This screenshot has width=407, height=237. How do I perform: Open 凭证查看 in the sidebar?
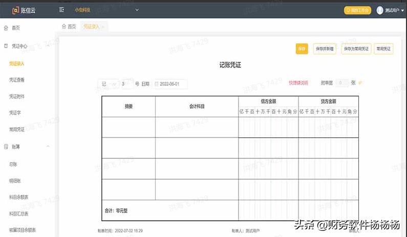click(x=16, y=80)
